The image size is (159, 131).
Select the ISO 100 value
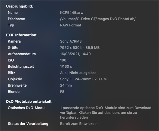pyautogui.click(x=63, y=60)
